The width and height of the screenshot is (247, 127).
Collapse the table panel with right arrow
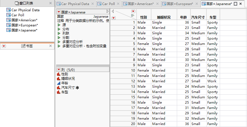[x=108, y=11]
